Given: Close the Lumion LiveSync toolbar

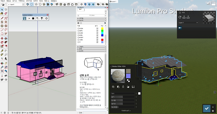Looking at the screenshot, I should (47, 15).
